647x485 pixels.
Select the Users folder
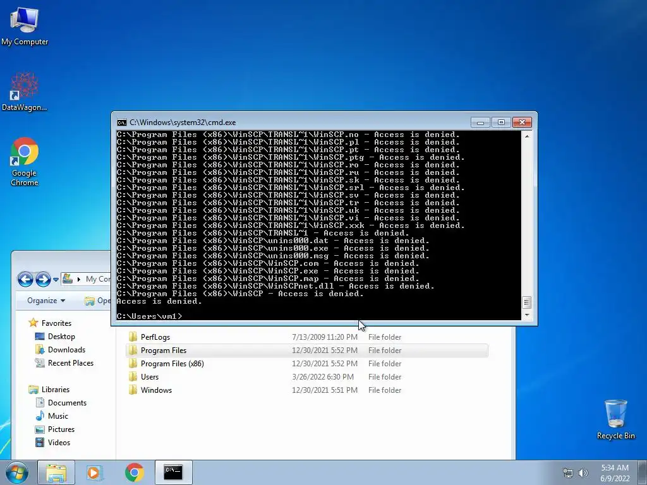[307, 377]
